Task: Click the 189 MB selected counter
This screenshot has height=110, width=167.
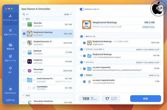Action: (89, 99)
